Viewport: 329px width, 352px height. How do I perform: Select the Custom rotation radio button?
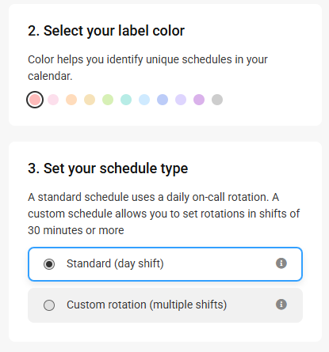point(49,305)
